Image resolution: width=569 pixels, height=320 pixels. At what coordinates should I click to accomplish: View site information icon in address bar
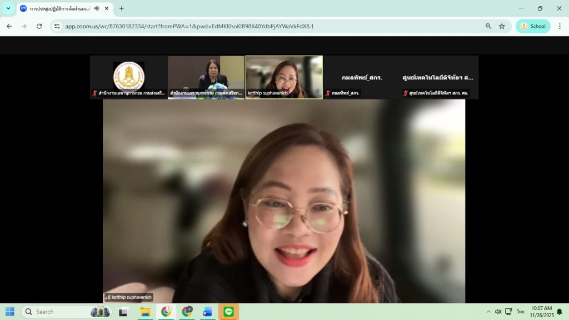pyautogui.click(x=57, y=26)
